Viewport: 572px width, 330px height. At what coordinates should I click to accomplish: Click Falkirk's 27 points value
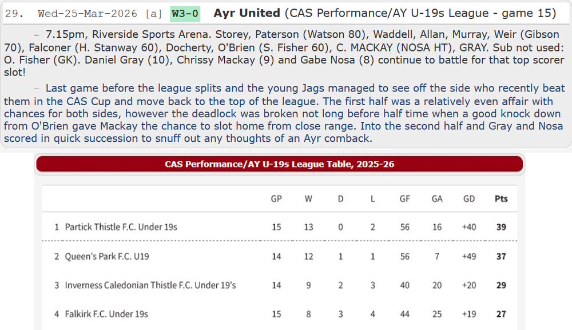tap(501, 314)
